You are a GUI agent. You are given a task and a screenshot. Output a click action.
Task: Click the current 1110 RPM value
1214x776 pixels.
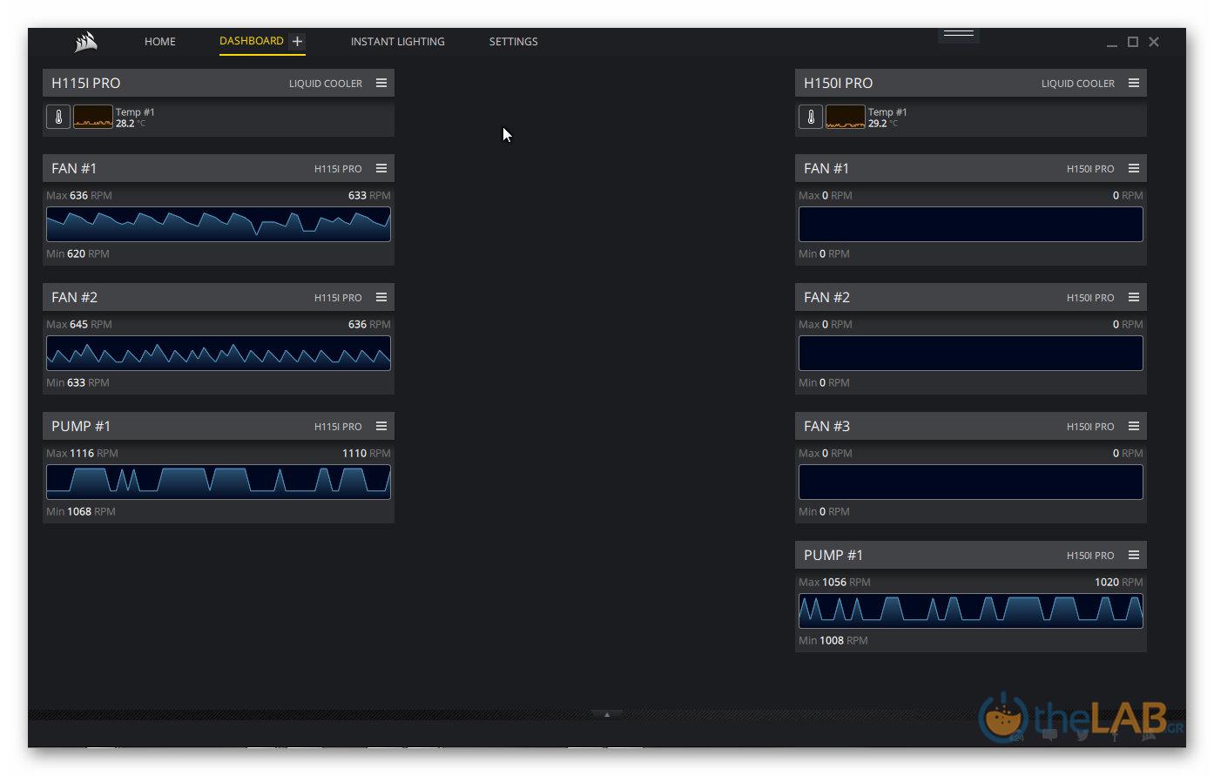367,453
